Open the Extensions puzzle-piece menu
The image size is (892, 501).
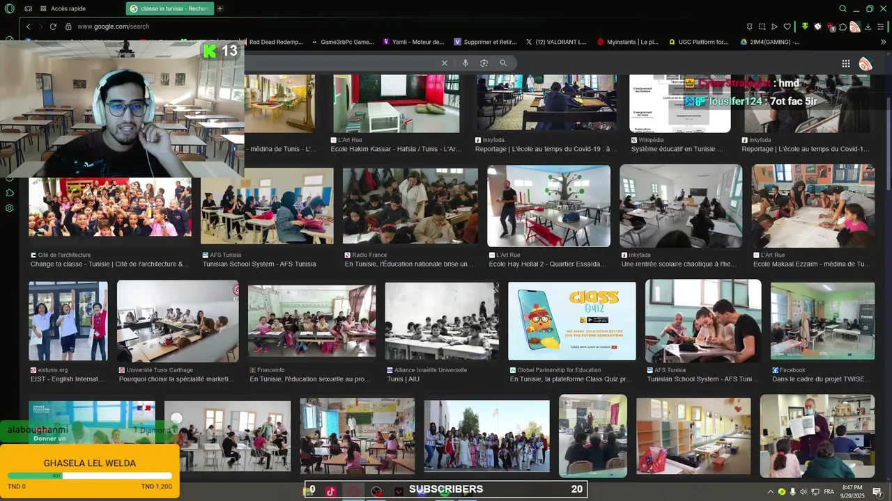(843, 26)
